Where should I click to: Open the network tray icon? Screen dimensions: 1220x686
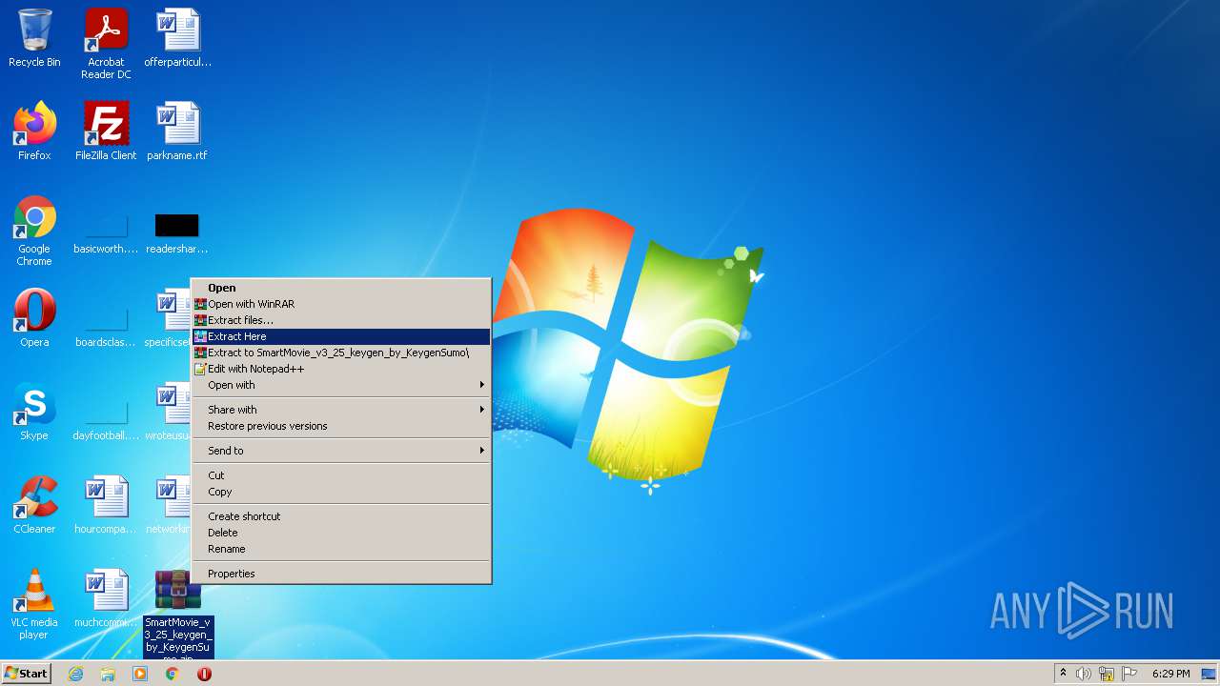tap(1107, 674)
